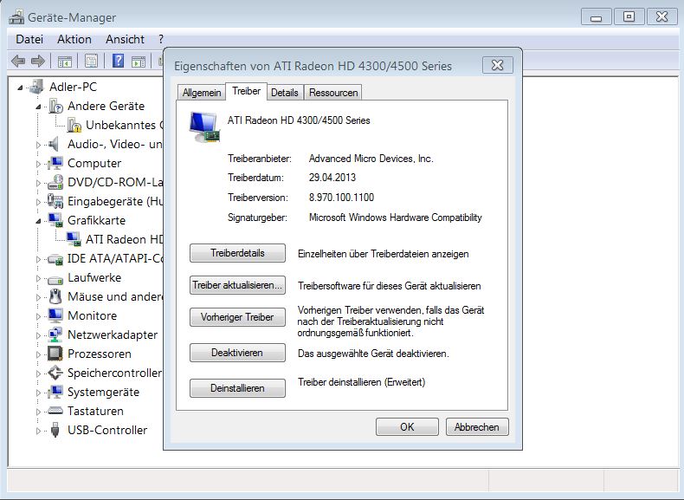The width and height of the screenshot is (684, 500).
Task: Expand the Tastaturen node
Action: click(38, 412)
